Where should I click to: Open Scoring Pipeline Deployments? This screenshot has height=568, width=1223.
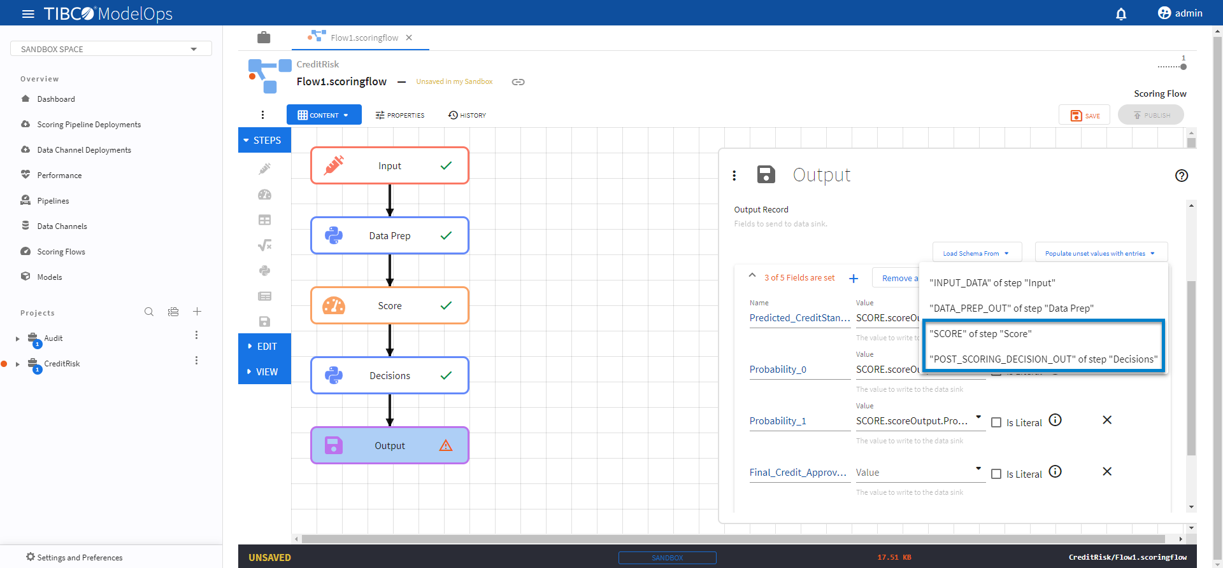(89, 125)
